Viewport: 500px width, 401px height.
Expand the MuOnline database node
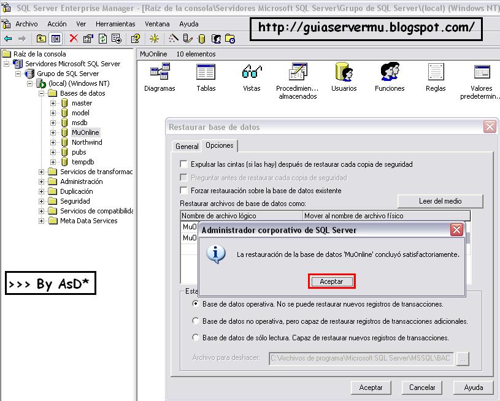click(x=53, y=132)
